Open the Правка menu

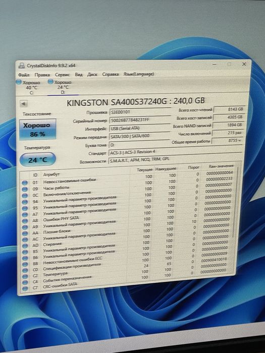(x=42, y=75)
